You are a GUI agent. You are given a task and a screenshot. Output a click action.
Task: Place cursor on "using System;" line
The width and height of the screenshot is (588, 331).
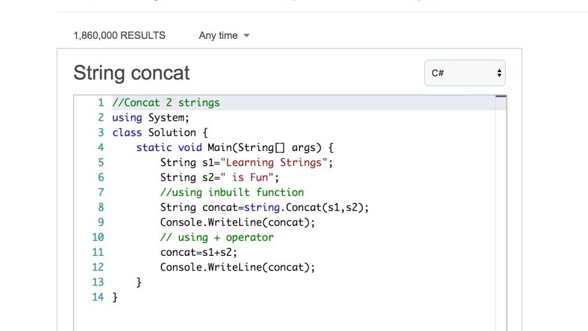point(150,118)
